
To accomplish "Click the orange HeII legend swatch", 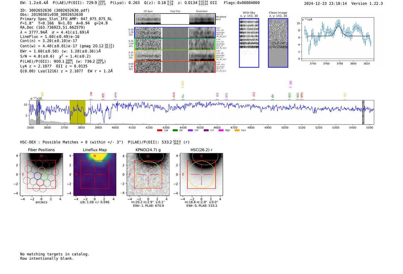I will [237, 130].
